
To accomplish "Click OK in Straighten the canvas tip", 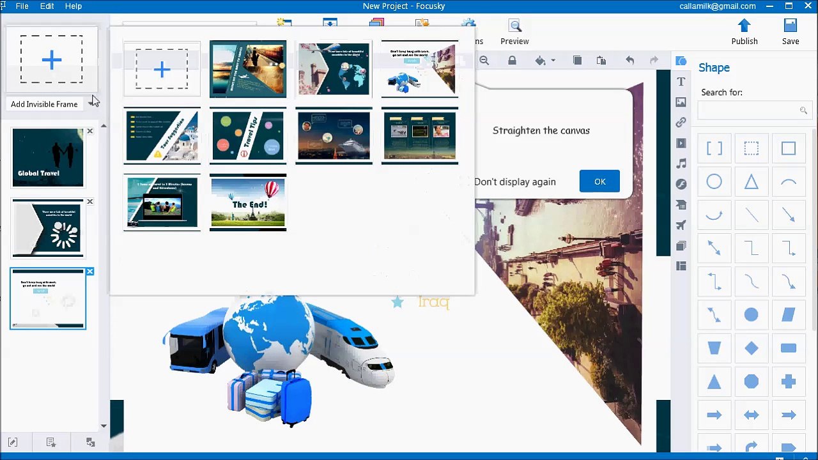I will pos(599,181).
